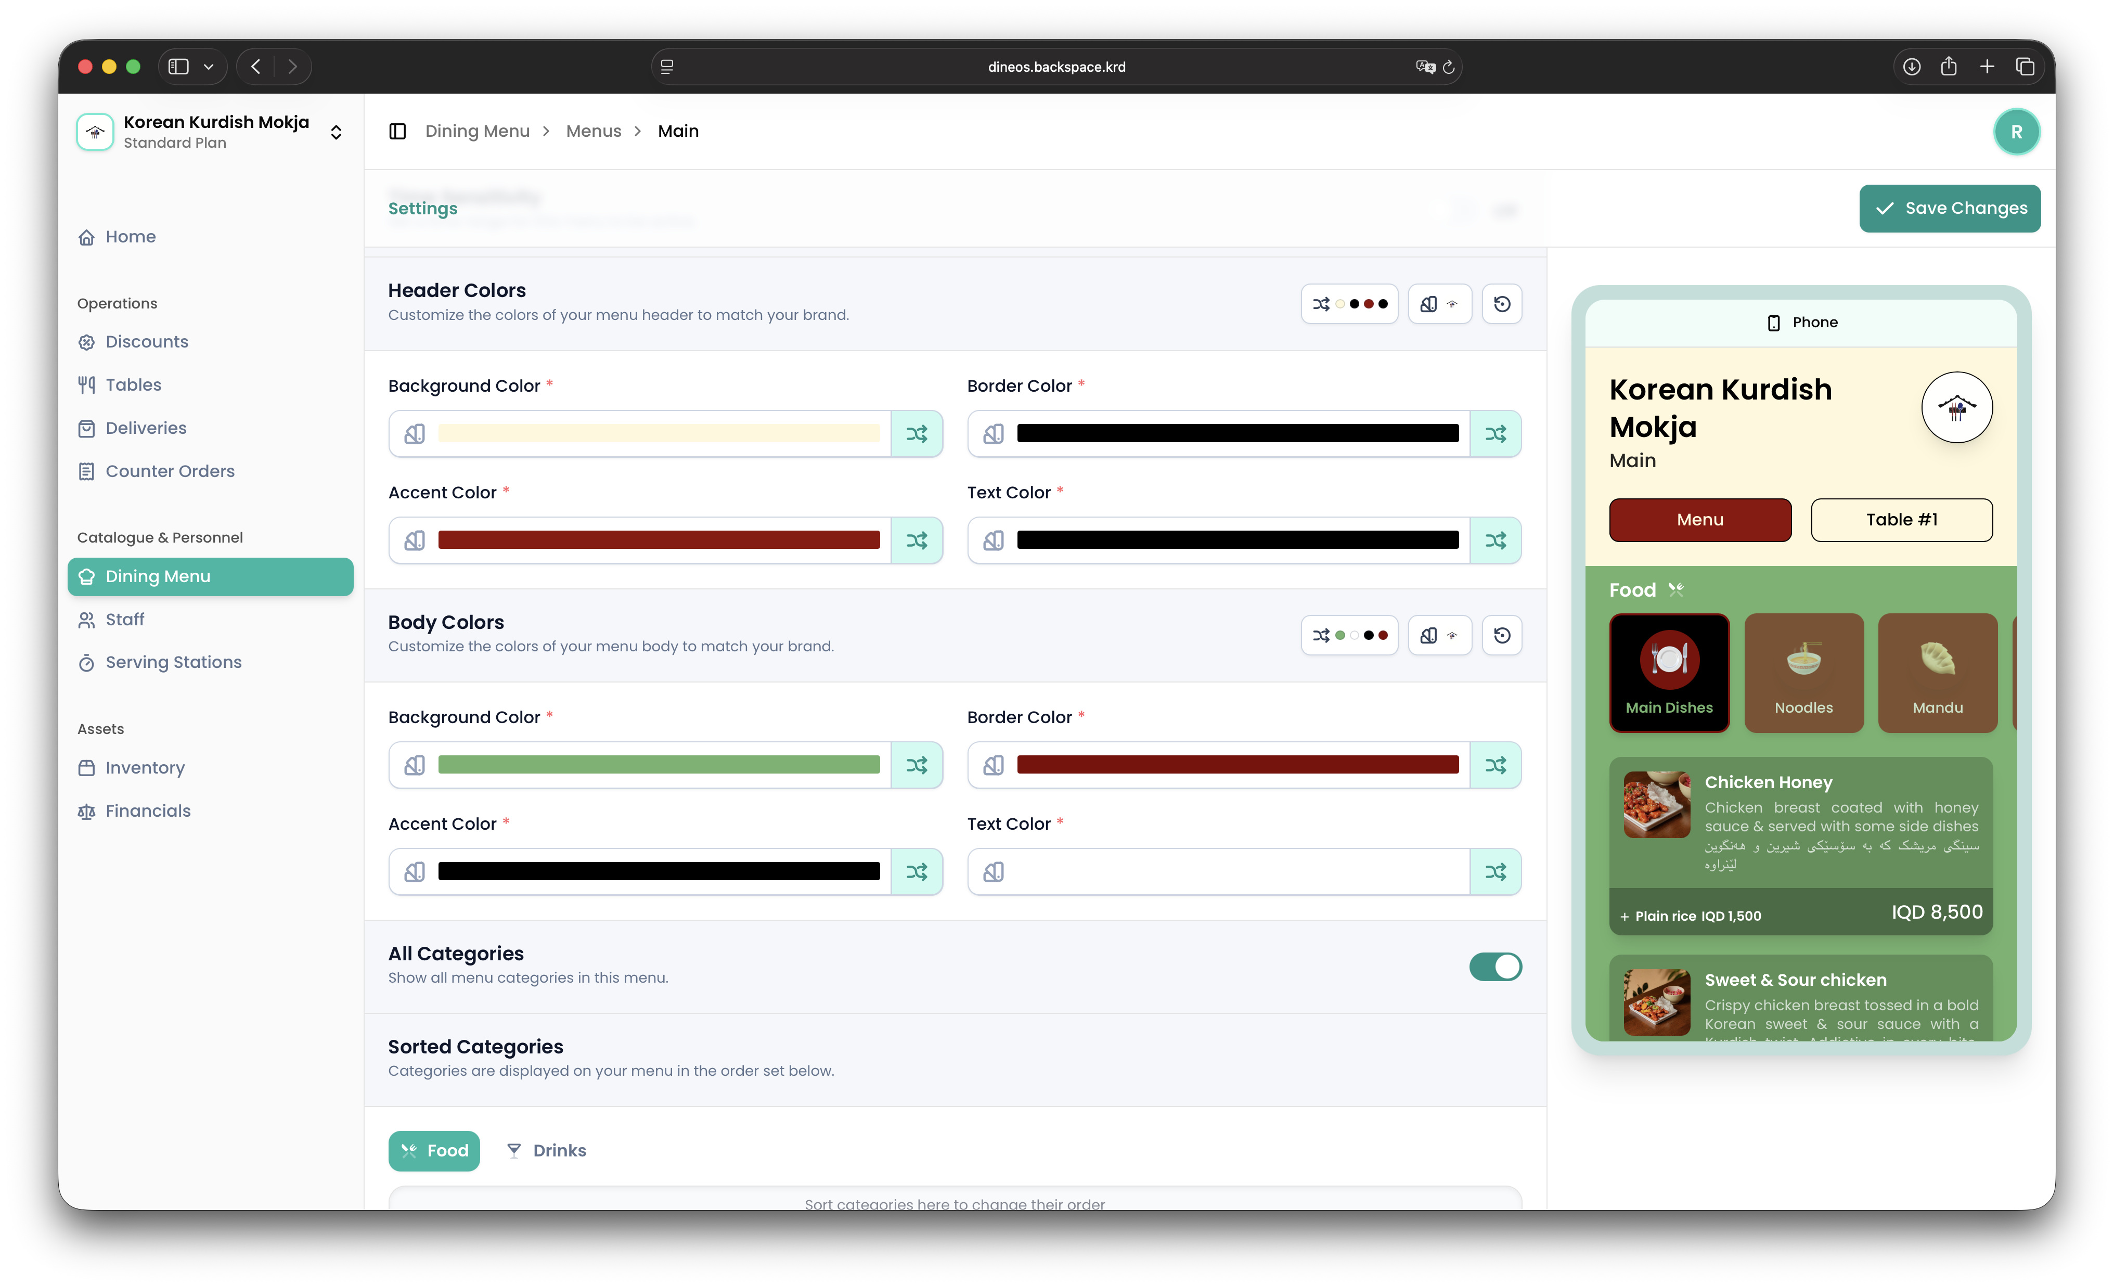Click the dineos.backspace.krd address bar
The height and width of the screenshot is (1287, 2114).
pos(1056,67)
